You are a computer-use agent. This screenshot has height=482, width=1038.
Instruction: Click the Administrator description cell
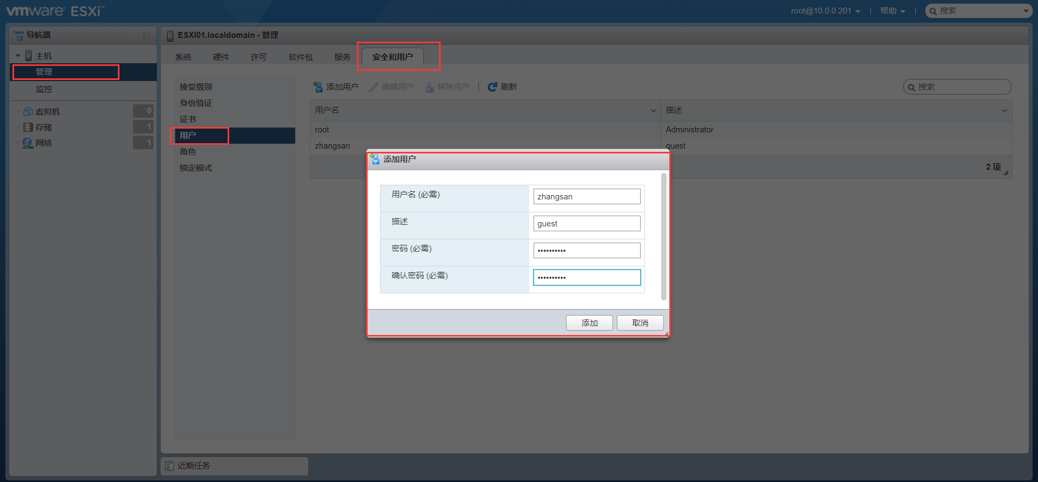[836, 130]
